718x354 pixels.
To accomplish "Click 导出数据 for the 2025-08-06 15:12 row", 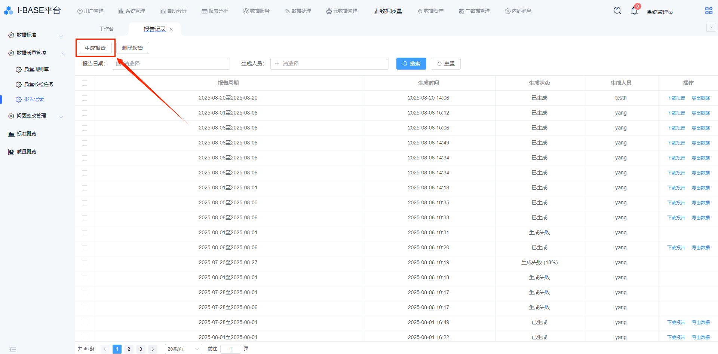I will coord(701,113).
